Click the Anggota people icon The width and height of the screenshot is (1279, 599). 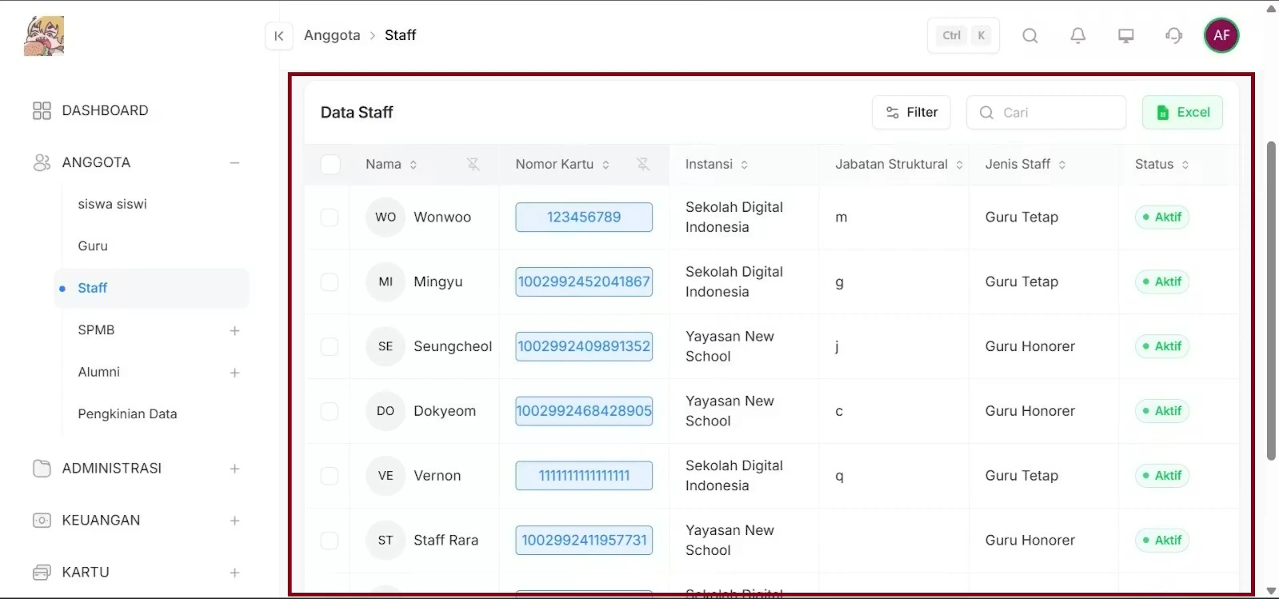pyautogui.click(x=42, y=163)
